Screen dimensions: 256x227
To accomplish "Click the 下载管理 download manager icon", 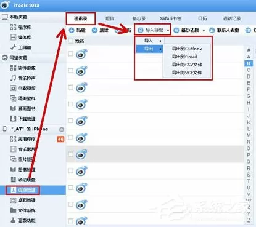I will point(13,119).
